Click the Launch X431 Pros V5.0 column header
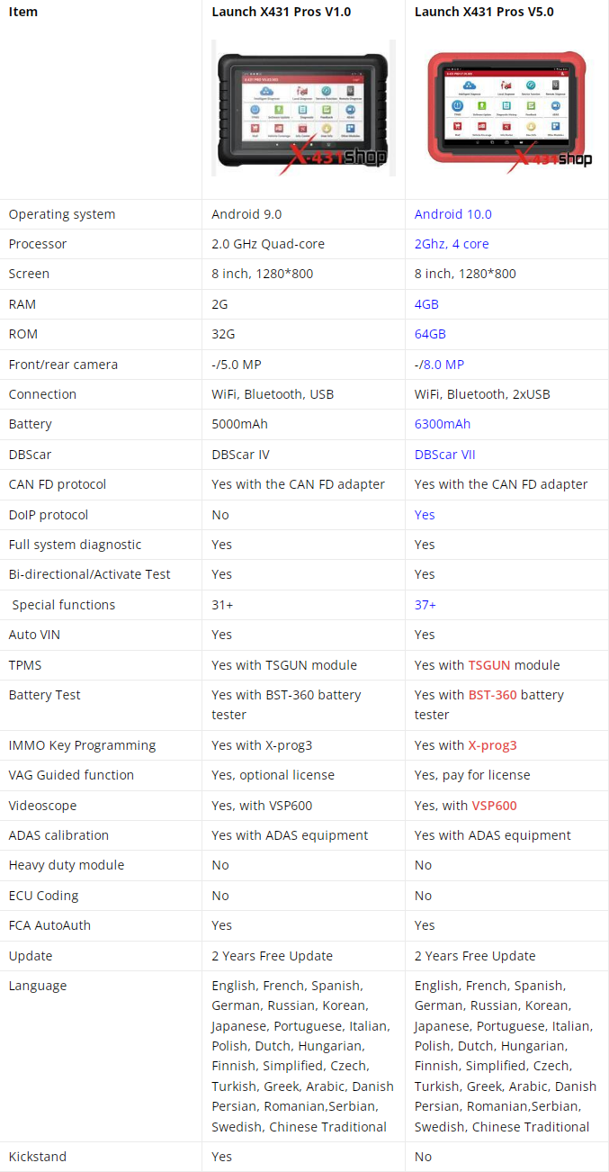The height and width of the screenshot is (1172, 609). [x=484, y=12]
